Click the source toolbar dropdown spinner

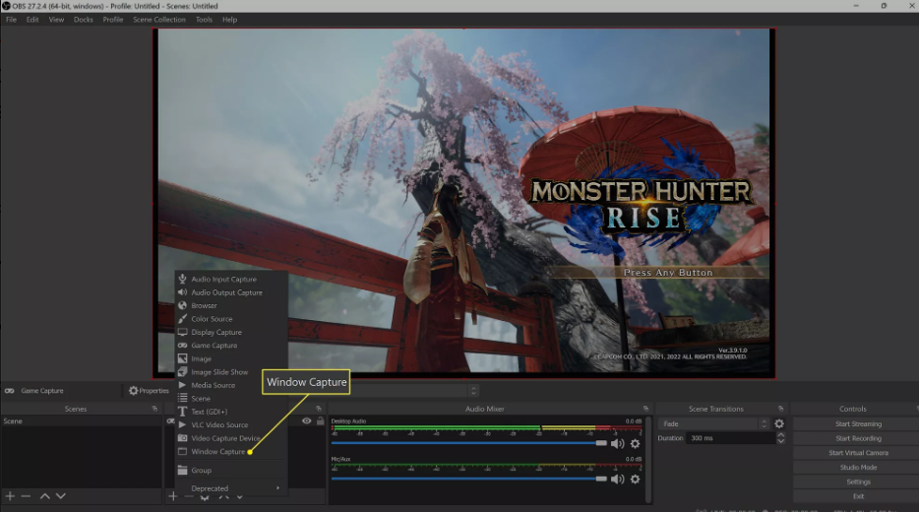pyautogui.click(x=473, y=391)
